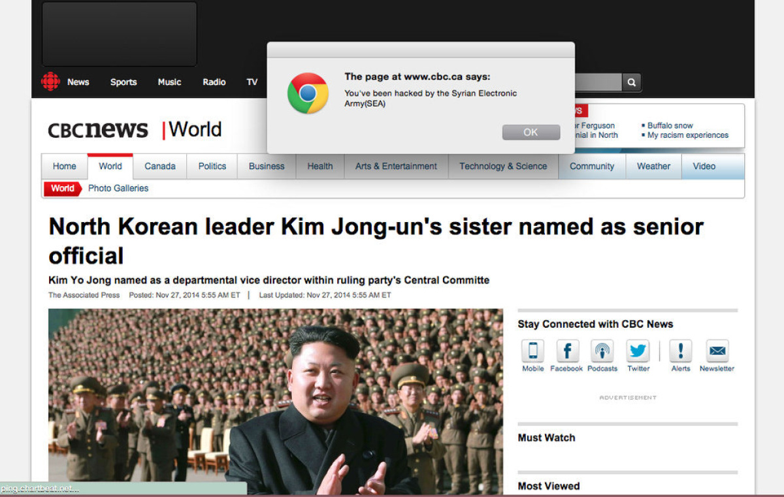Click OK in the hacked alert dialog

tap(531, 132)
